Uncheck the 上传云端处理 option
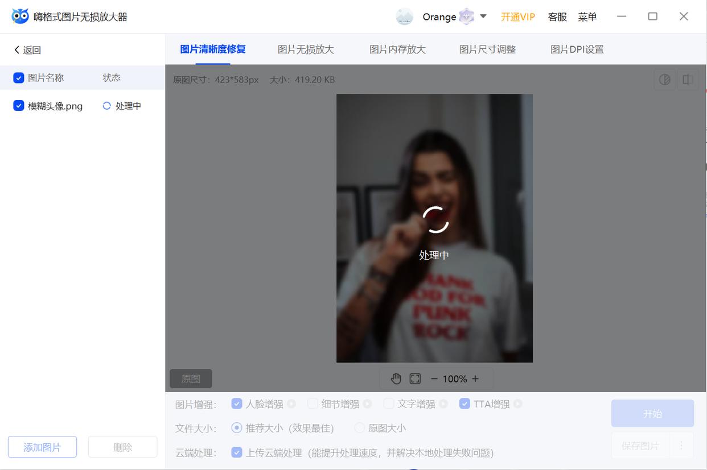707x470 pixels. (x=237, y=452)
